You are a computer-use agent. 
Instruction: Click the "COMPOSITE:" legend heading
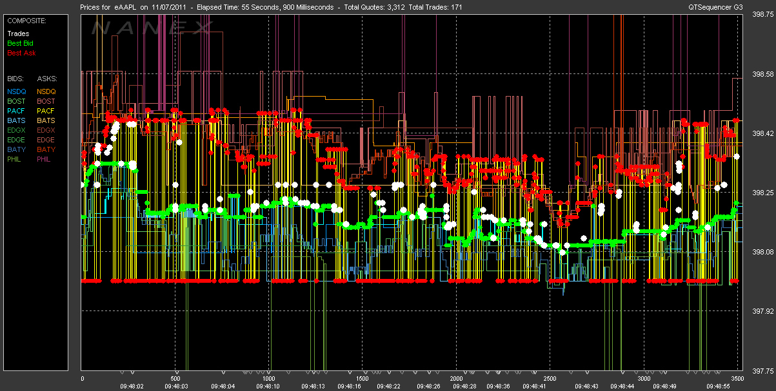pyautogui.click(x=27, y=21)
